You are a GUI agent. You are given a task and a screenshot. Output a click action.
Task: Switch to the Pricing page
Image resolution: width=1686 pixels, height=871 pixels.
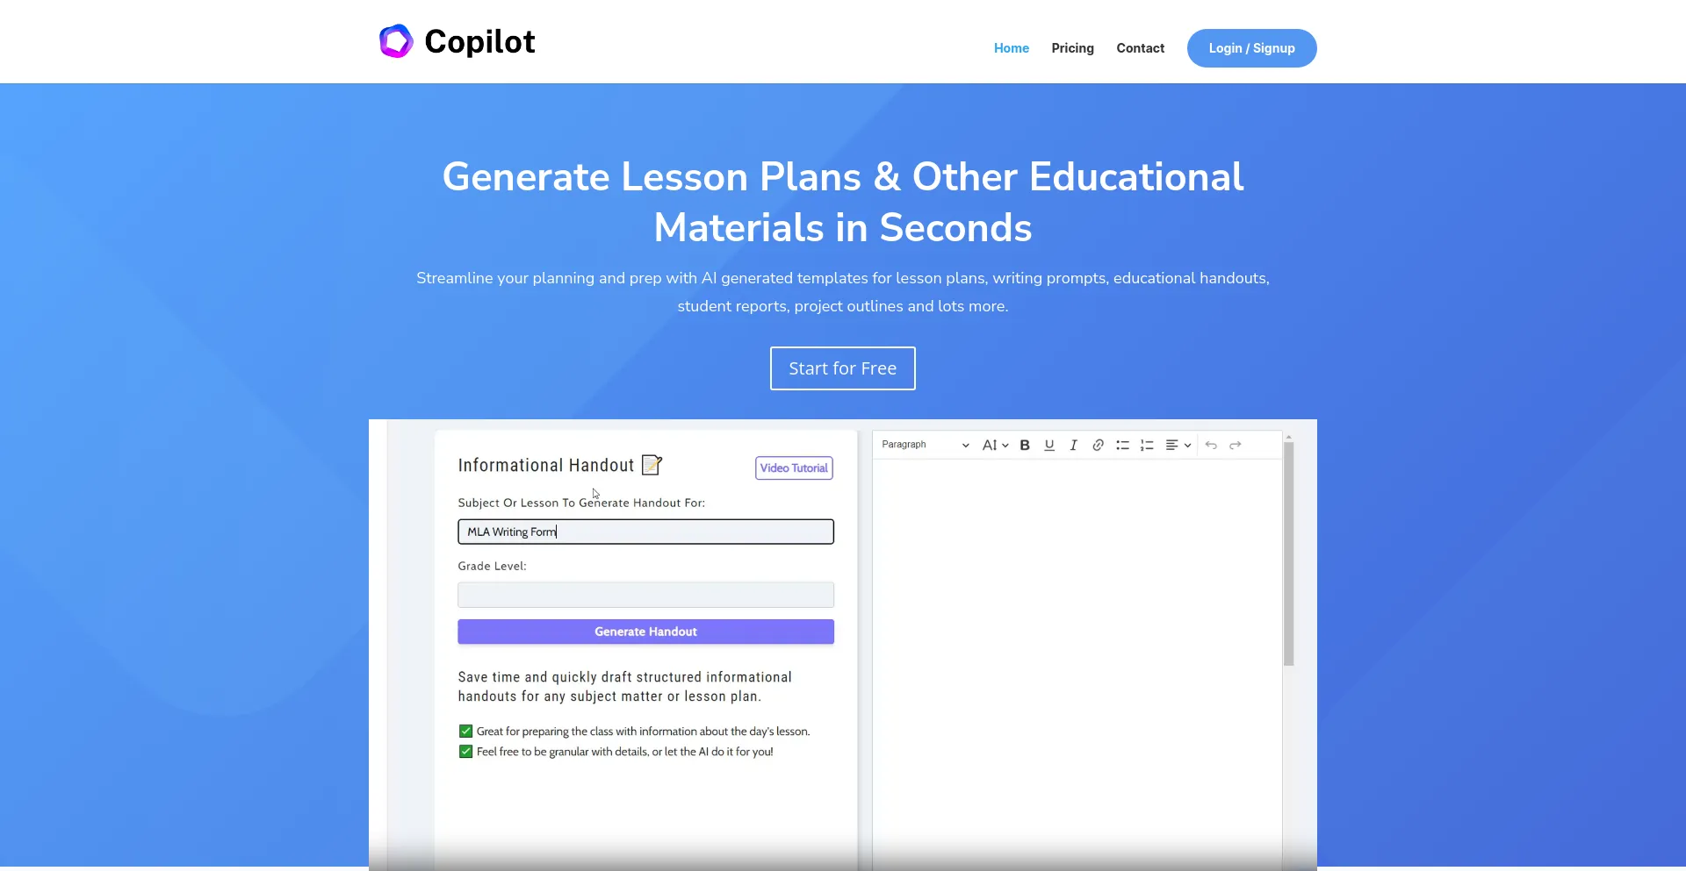pos(1072,48)
